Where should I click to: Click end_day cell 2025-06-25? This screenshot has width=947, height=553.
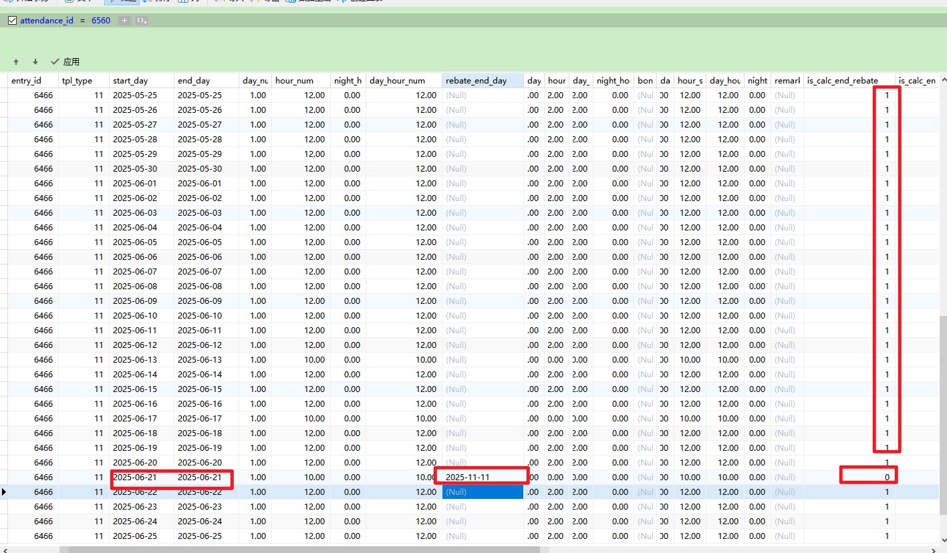coord(207,536)
